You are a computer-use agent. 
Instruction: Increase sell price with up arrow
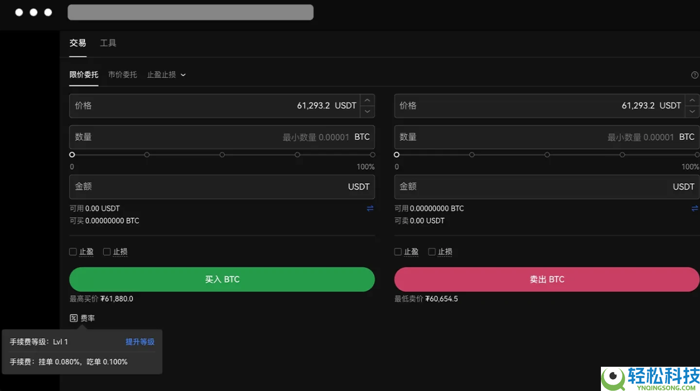pos(692,100)
